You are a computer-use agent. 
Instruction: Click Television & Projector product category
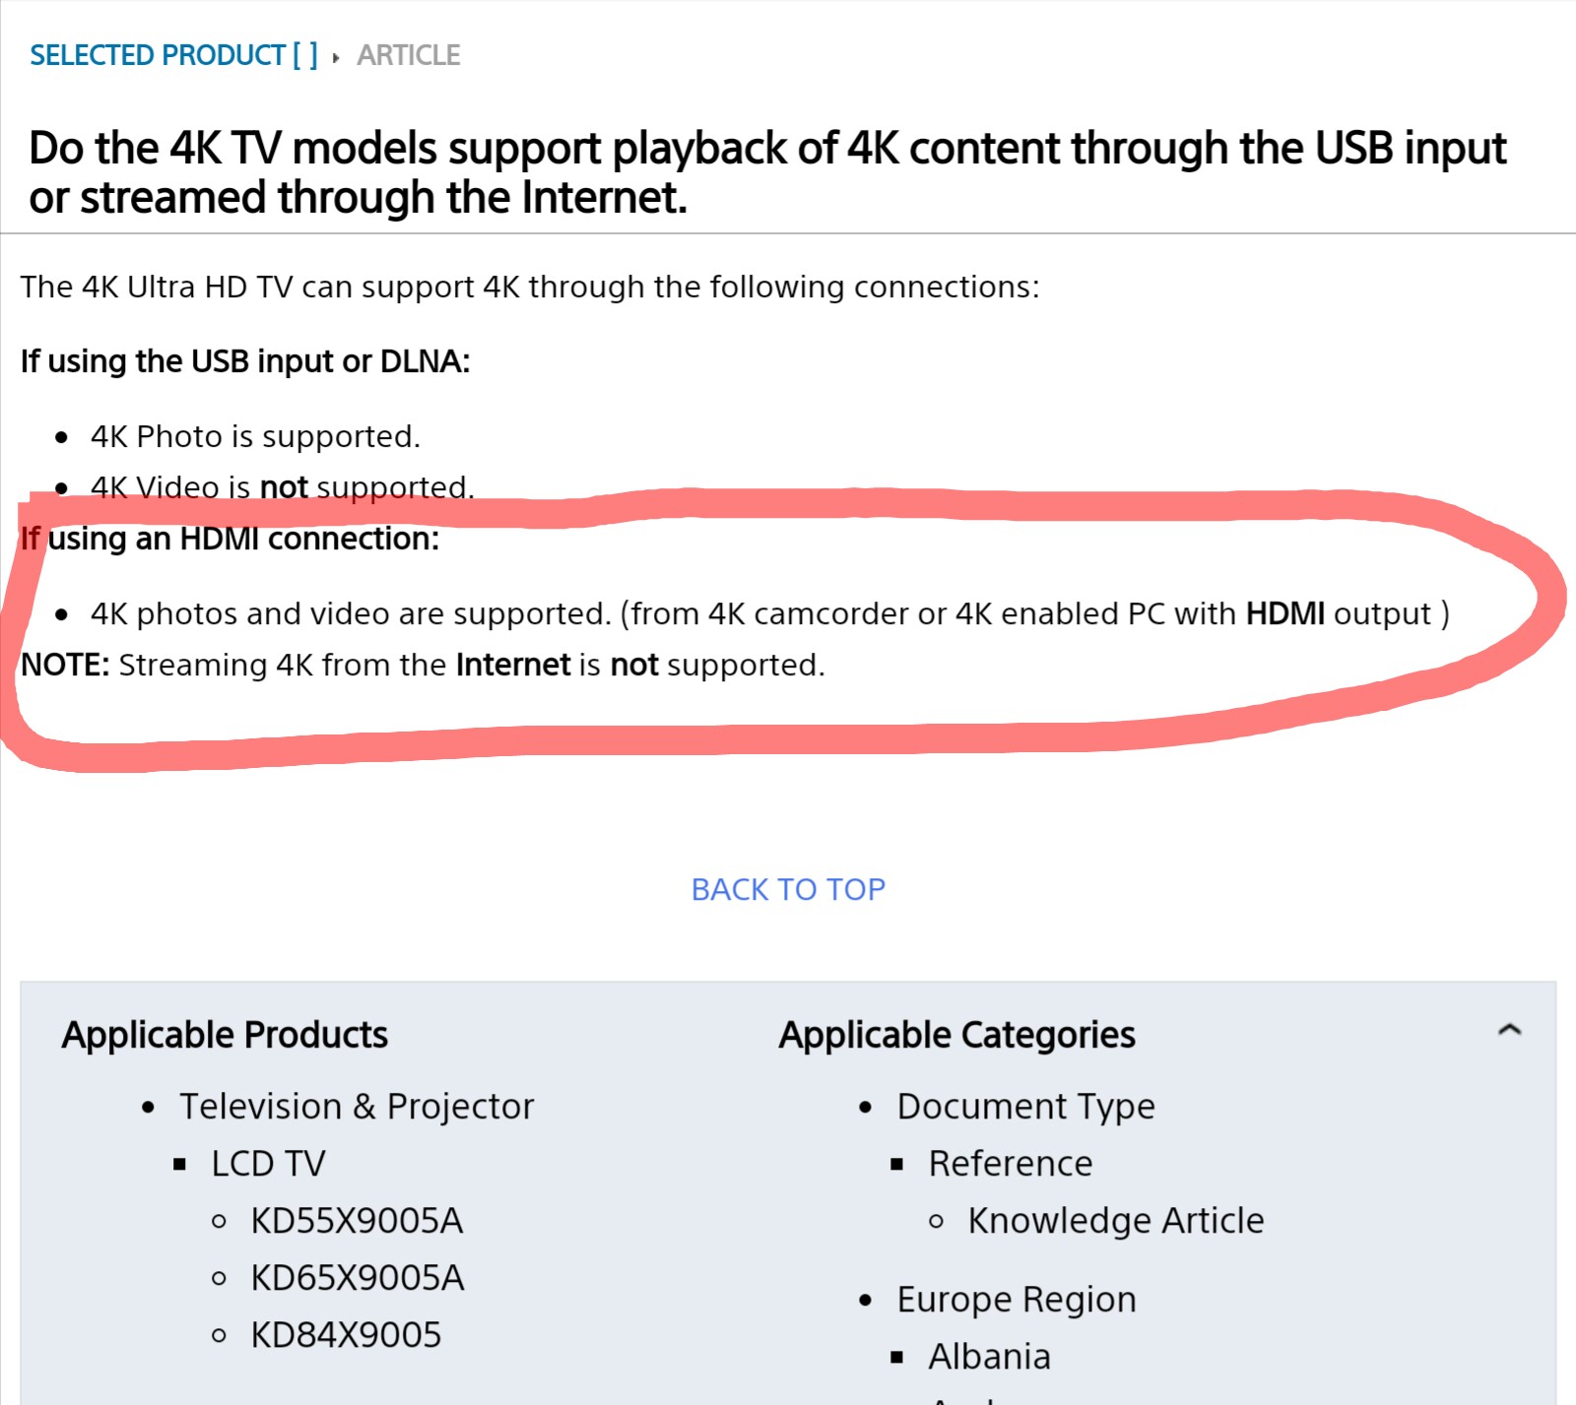[x=357, y=1107]
